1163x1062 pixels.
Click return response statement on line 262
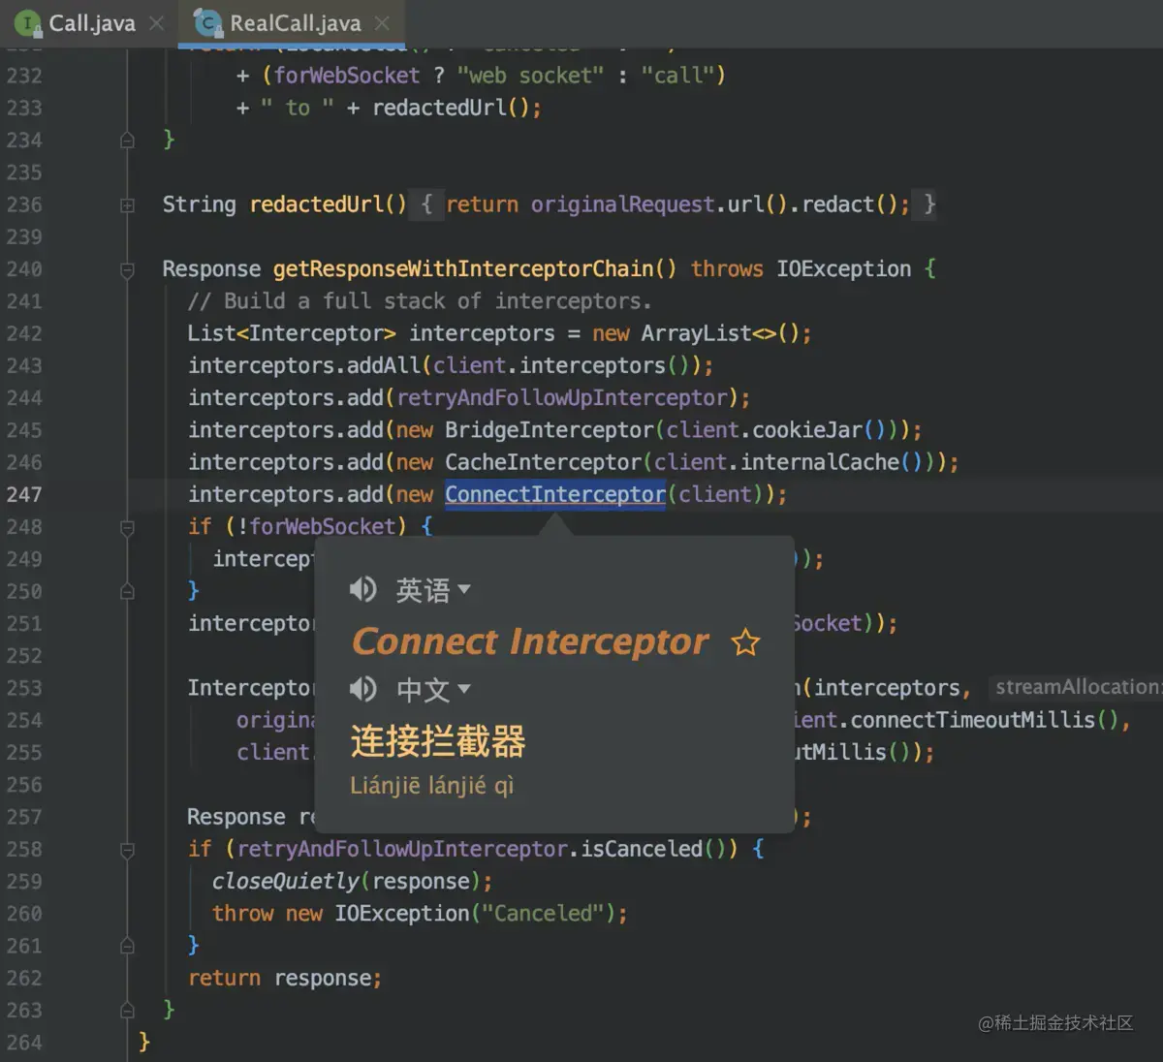click(285, 978)
